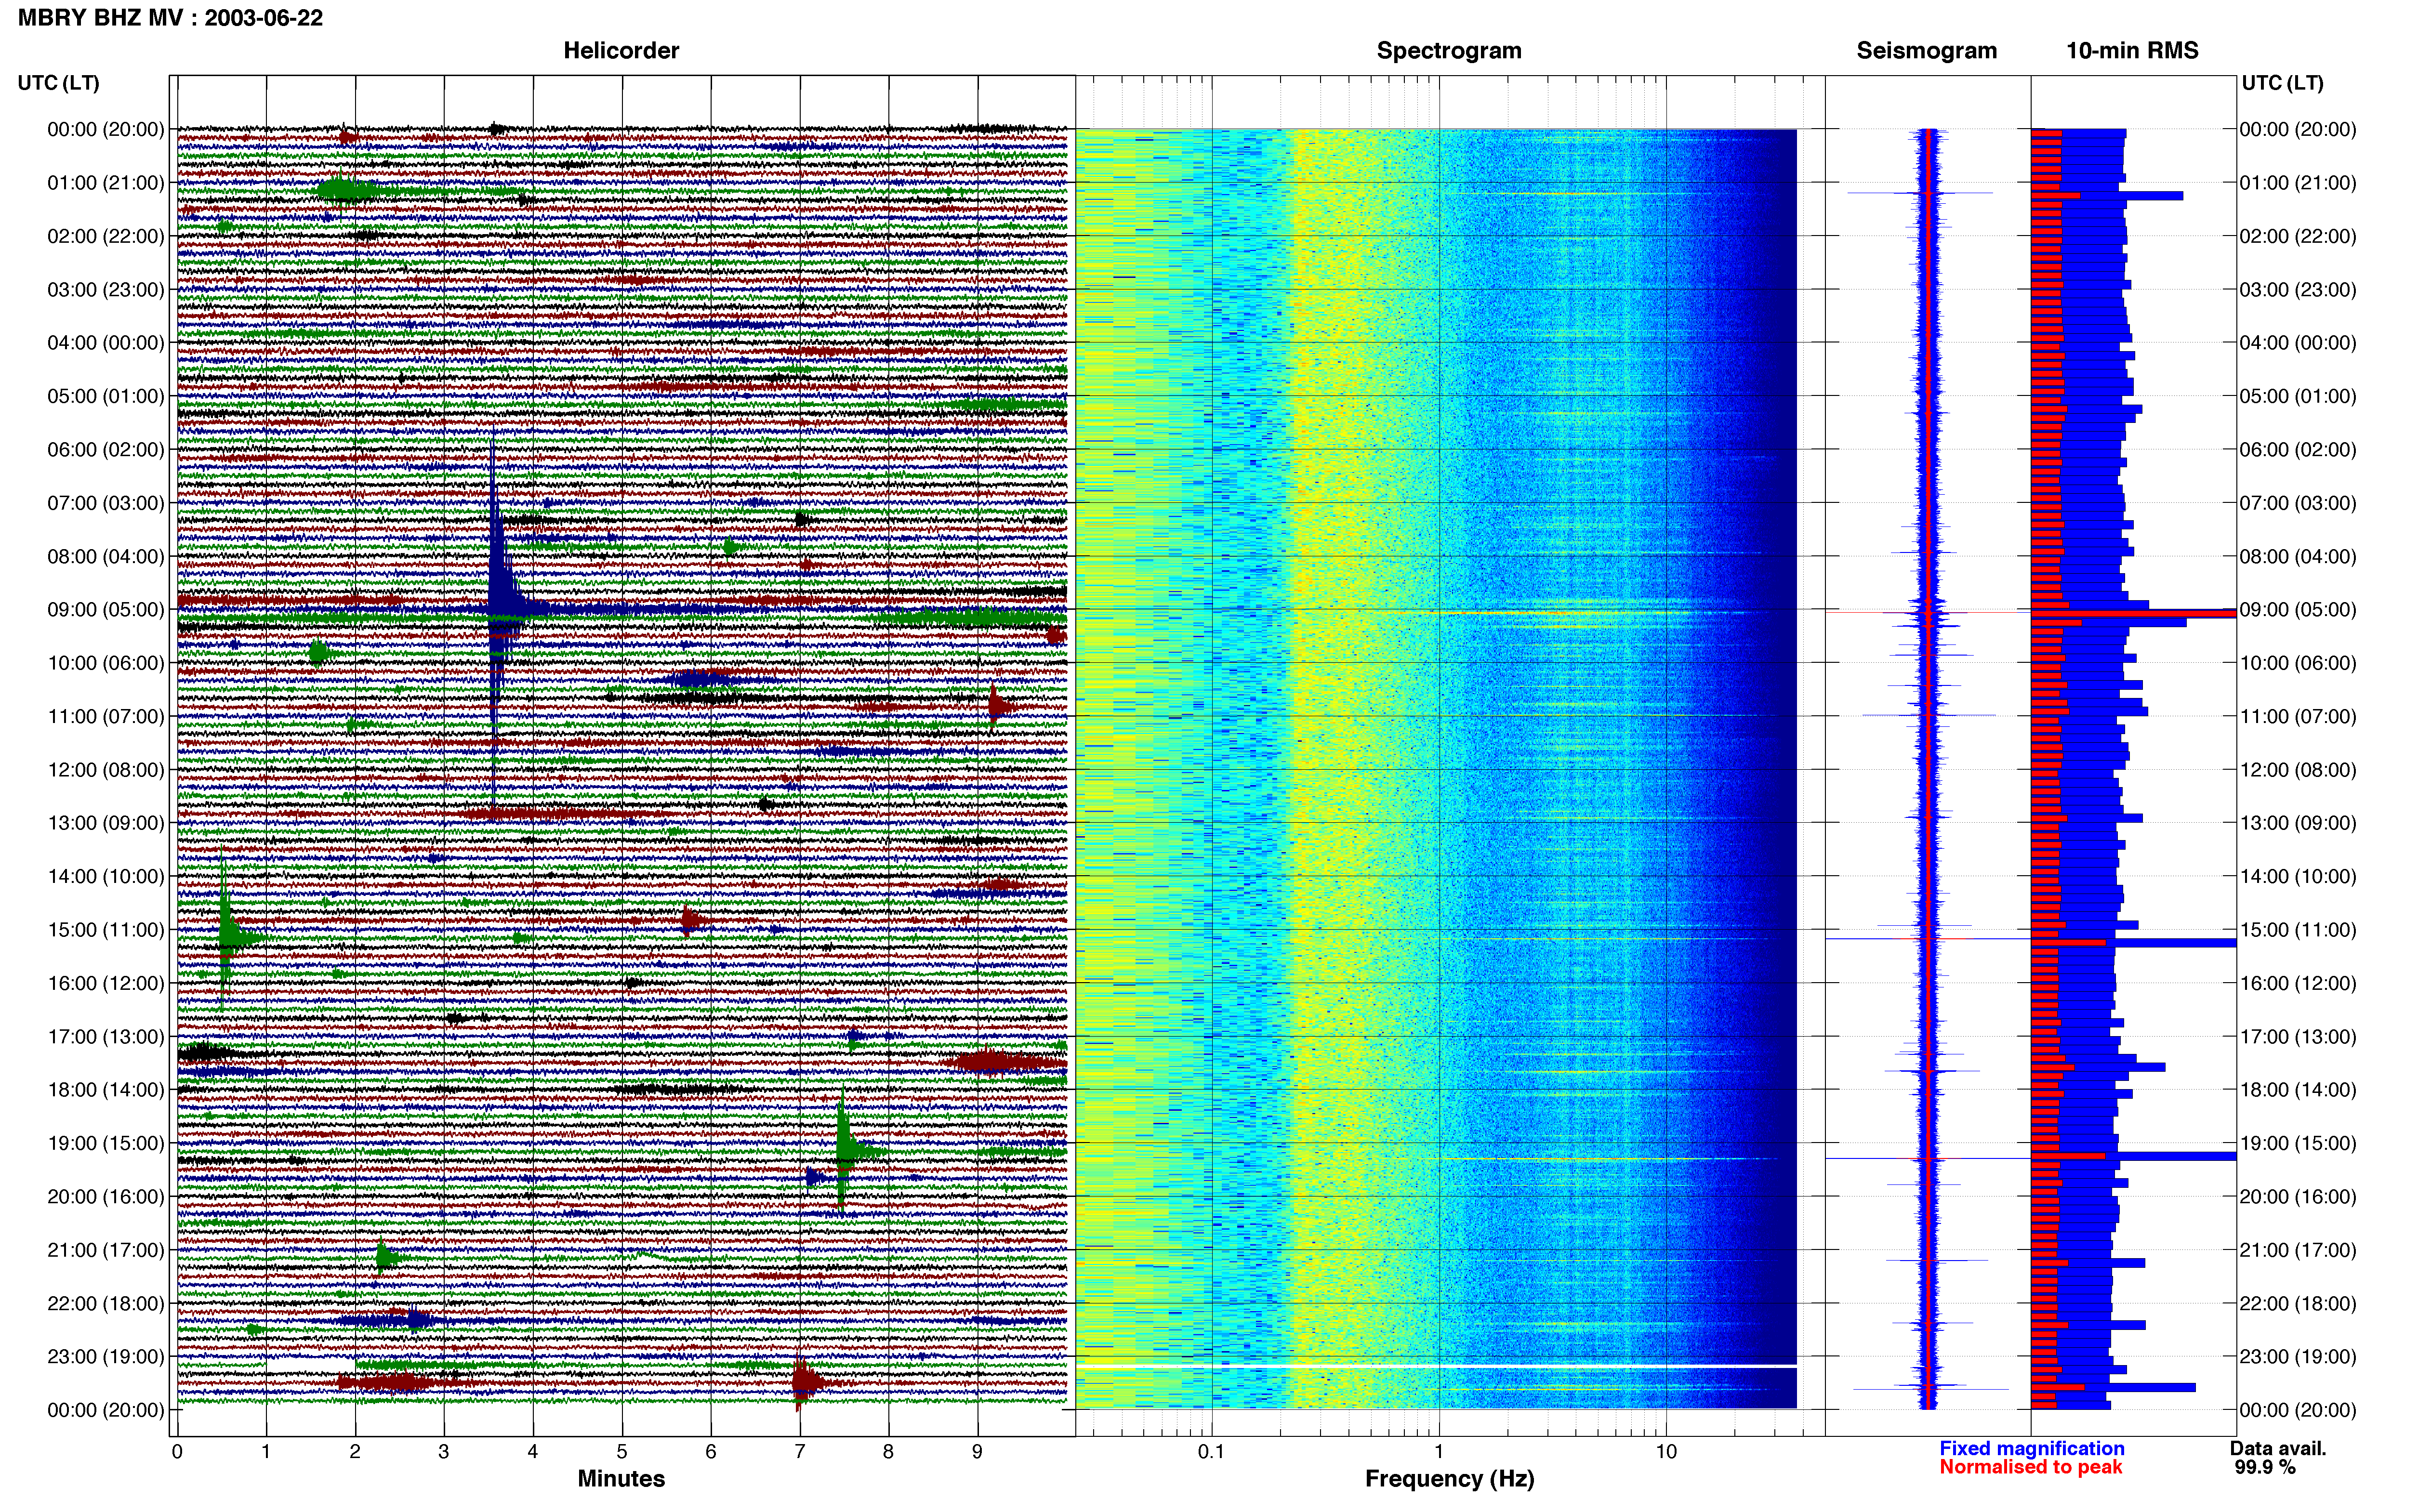The image size is (2418, 1512).
Task: Click the right '12:00 (08:00)' time label
Action: click(x=2298, y=770)
